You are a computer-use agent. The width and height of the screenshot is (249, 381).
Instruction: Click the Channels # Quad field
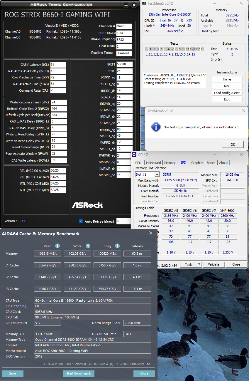click(x=124, y=26)
